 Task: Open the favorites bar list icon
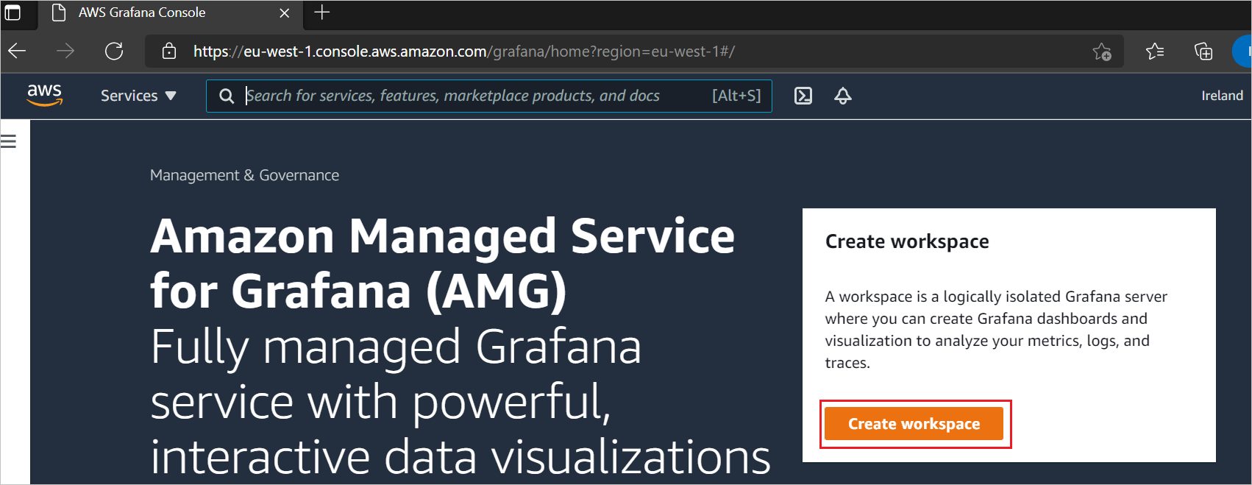pyautogui.click(x=1155, y=52)
